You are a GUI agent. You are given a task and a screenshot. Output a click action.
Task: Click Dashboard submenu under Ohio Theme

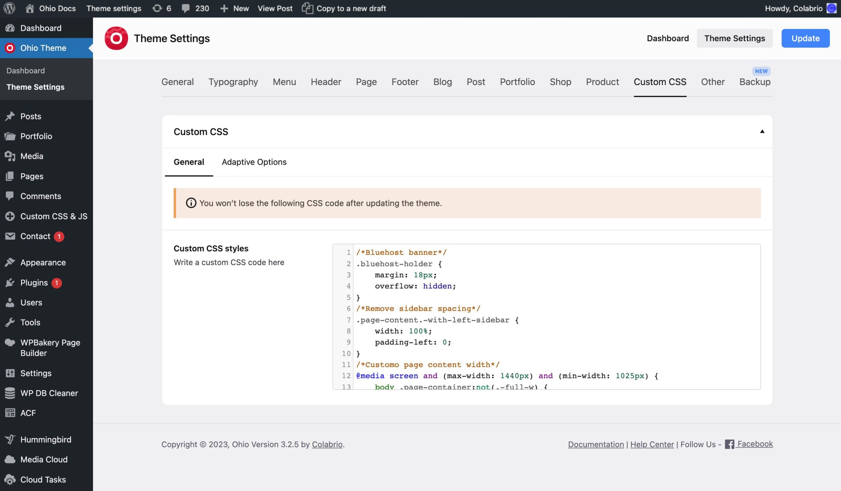tap(25, 71)
